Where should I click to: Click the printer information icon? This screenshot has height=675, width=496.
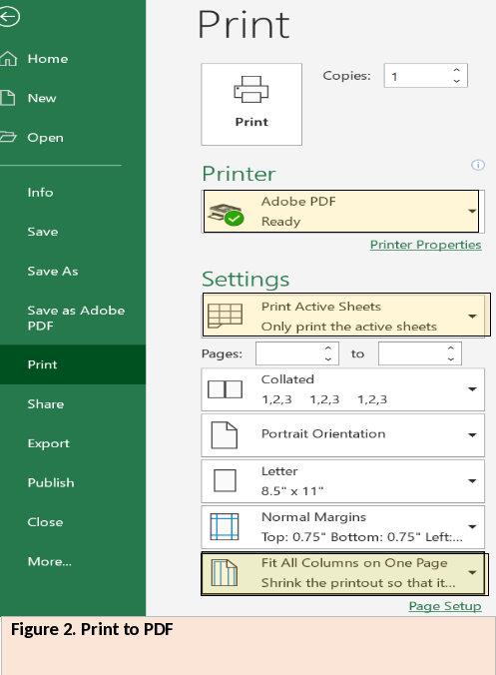point(478,165)
